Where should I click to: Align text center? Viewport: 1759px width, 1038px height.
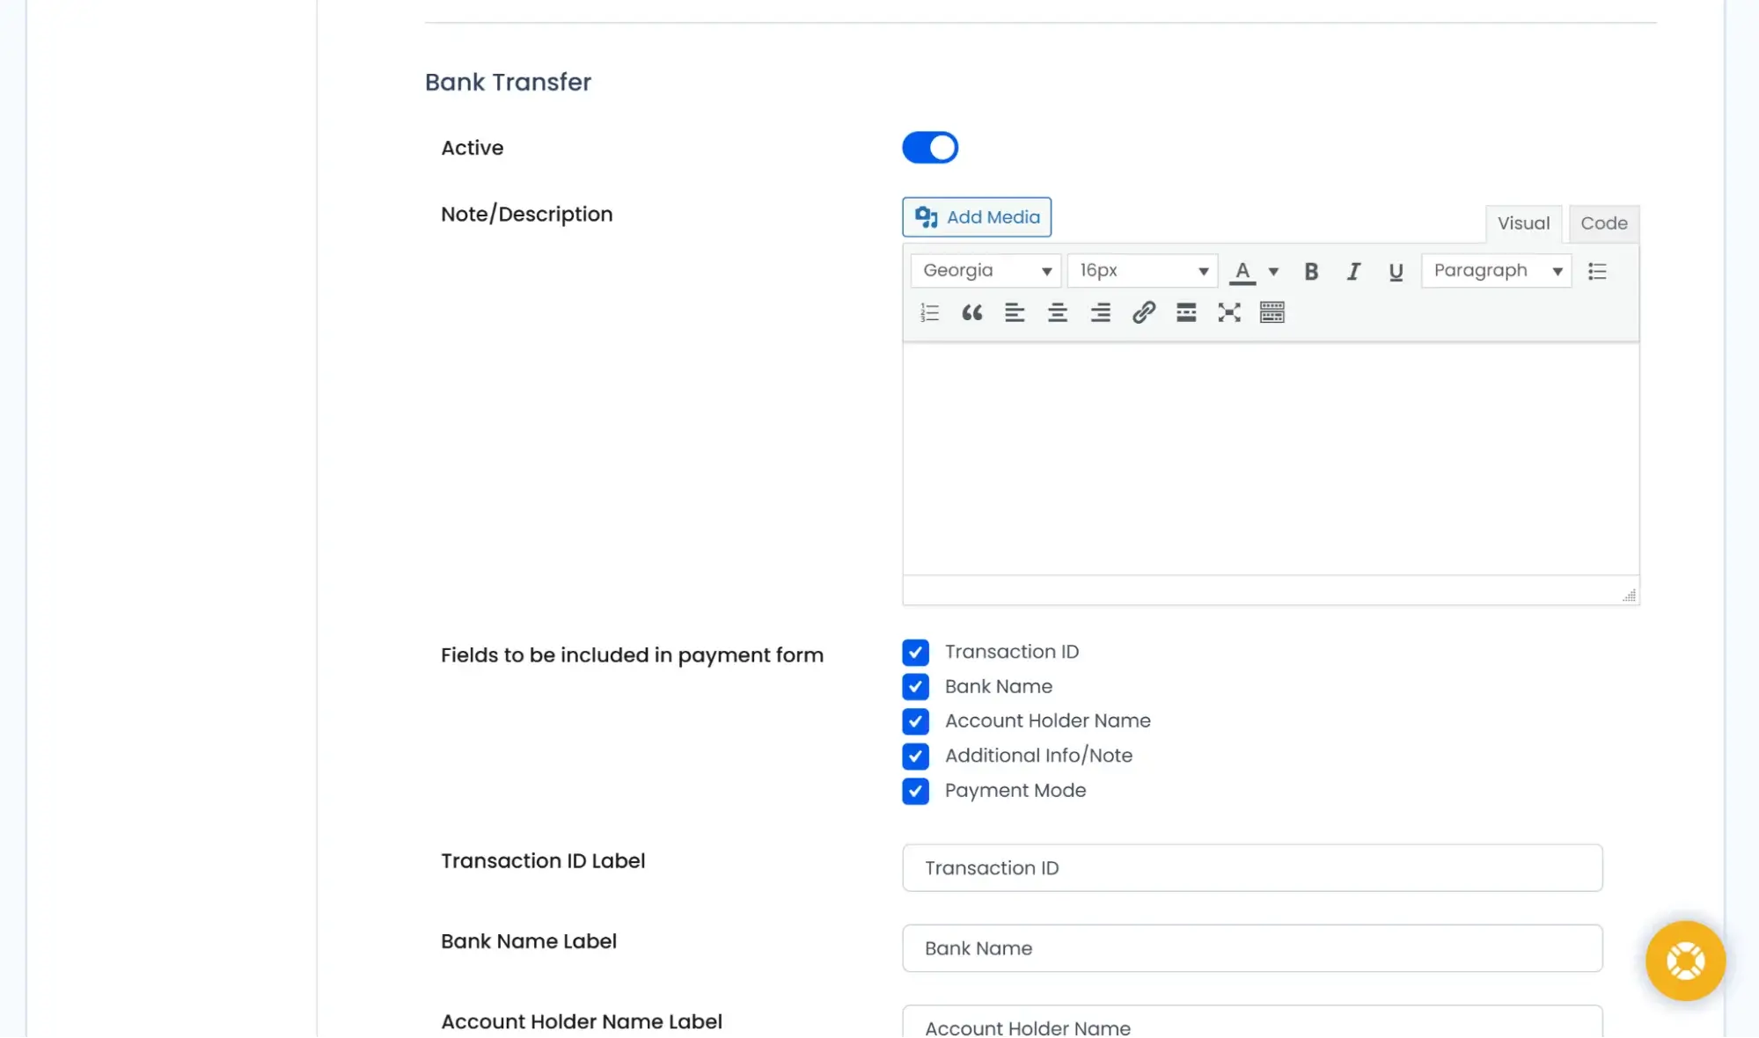(x=1057, y=312)
